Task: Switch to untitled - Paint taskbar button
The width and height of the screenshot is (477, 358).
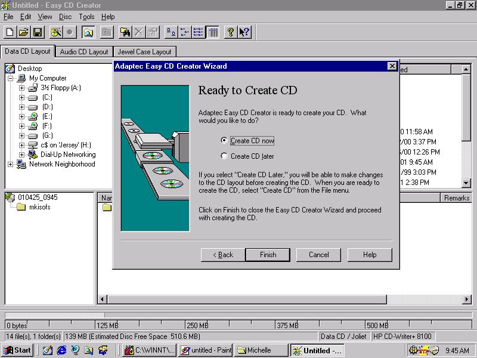Action: click(x=205, y=350)
